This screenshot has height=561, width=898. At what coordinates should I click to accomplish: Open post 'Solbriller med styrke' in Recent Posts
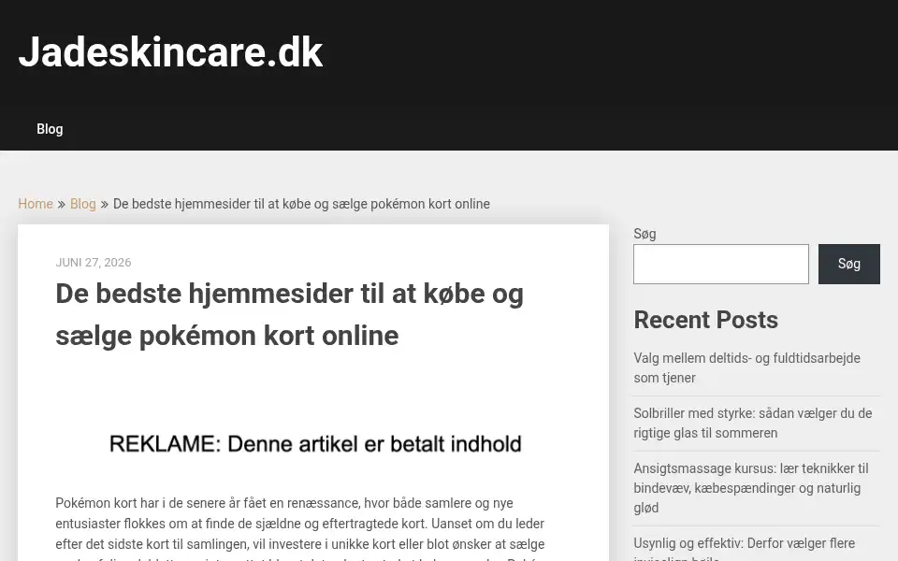[x=752, y=423]
